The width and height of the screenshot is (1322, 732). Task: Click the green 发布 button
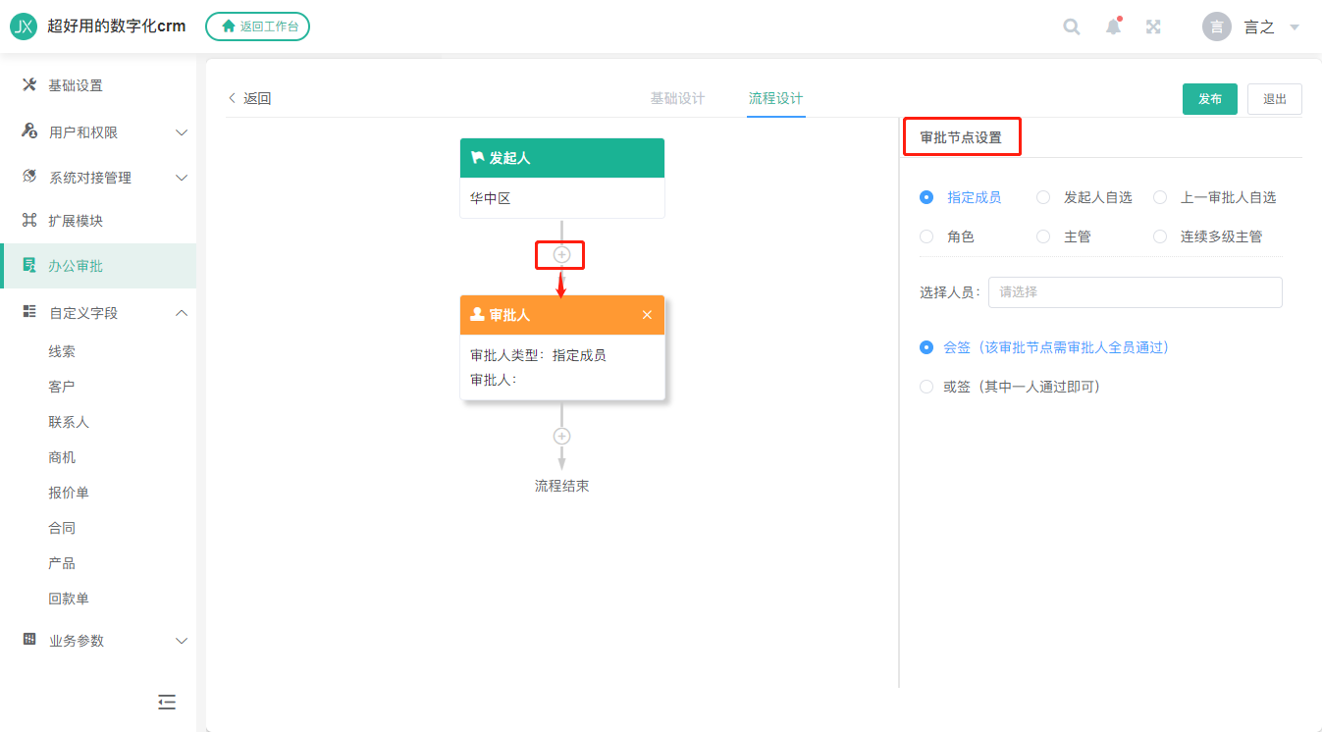[1210, 99]
